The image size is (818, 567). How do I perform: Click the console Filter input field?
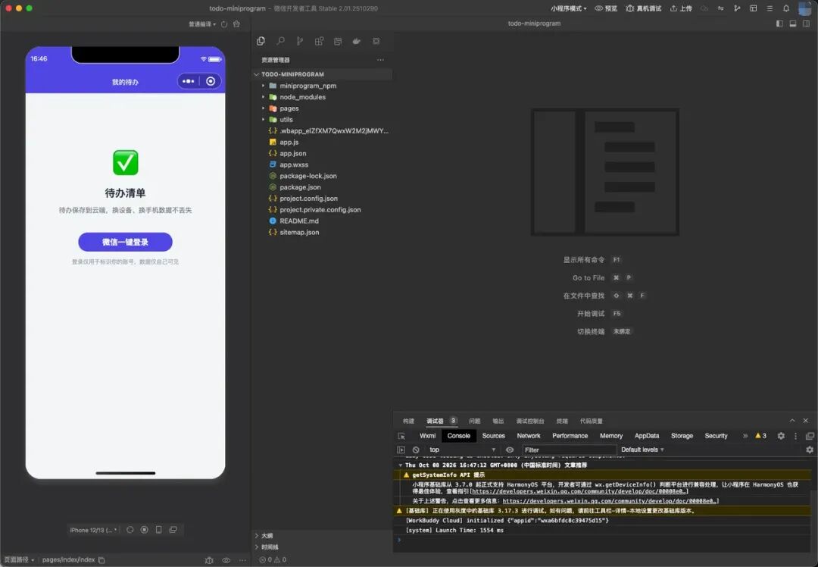pyautogui.click(x=569, y=450)
